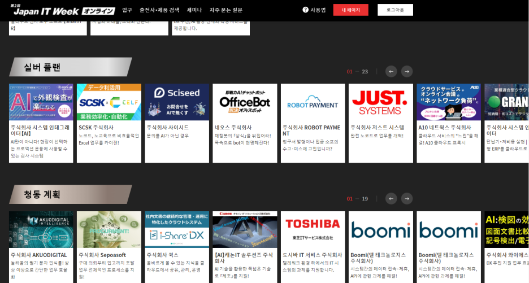The height and width of the screenshot is (283, 529).
Task: Click the 실버 플랜 section heading
Action: click(42, 67)
